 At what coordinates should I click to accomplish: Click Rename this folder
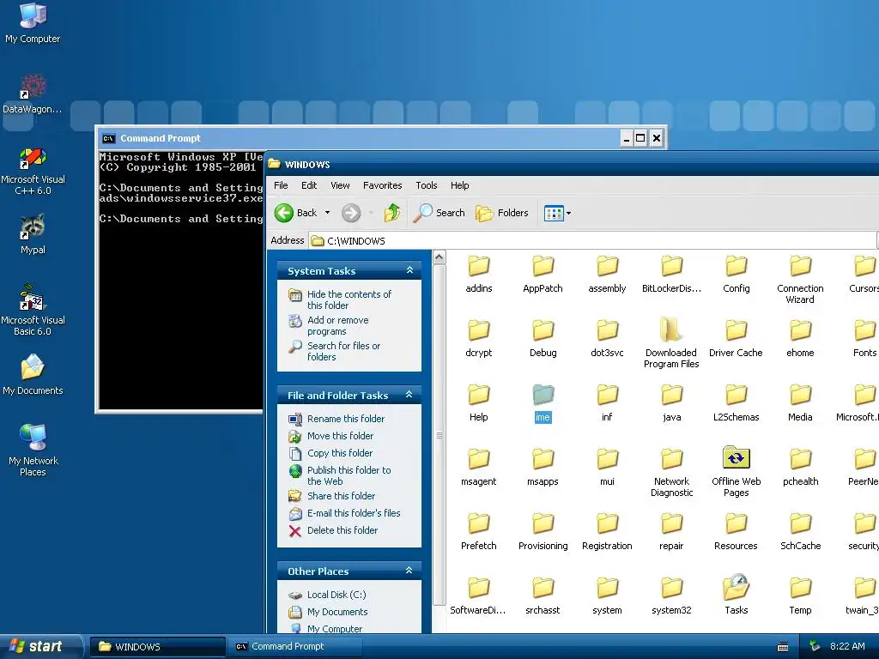(337, 419)
